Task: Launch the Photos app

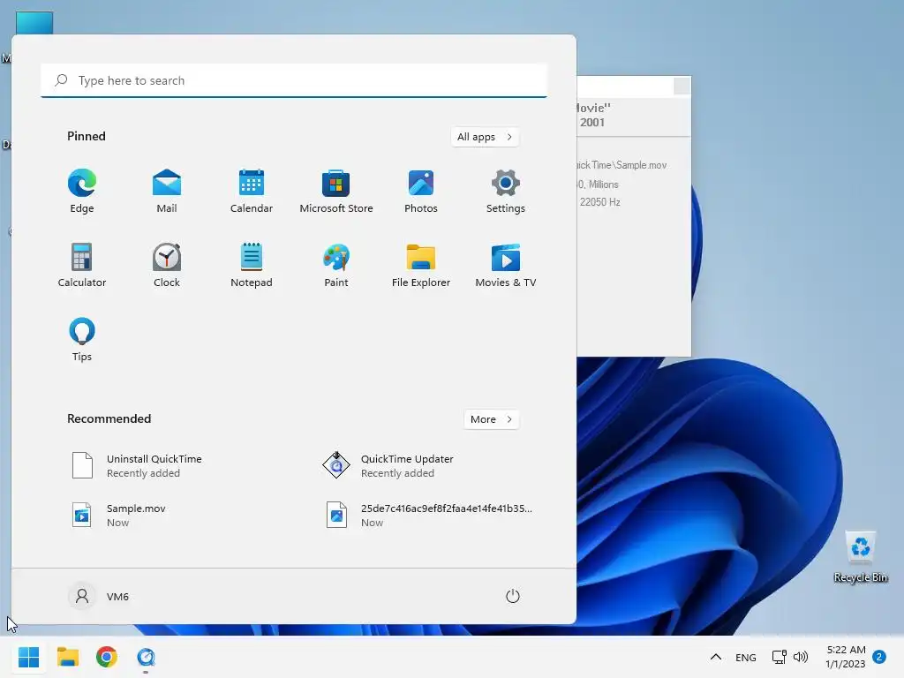Action: click(x=421, y=192)
